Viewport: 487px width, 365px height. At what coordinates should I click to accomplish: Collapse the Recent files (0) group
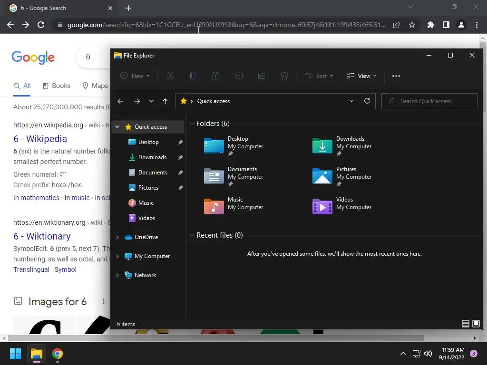pyautogui.click(x=192, y=235)
